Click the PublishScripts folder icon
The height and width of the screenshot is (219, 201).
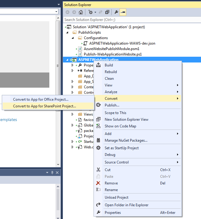pyautogui.click(x=74, y=32)
